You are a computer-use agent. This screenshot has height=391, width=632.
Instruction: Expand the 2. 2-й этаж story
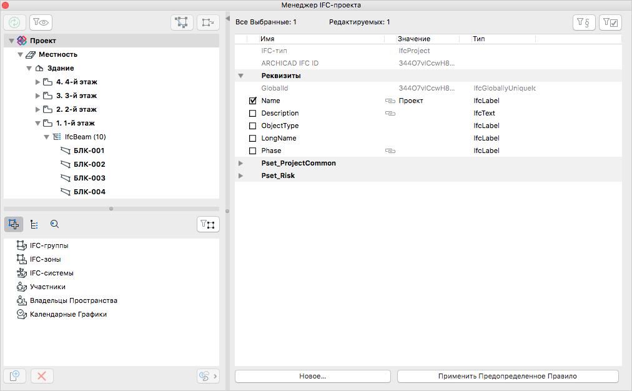pos(38,110)
